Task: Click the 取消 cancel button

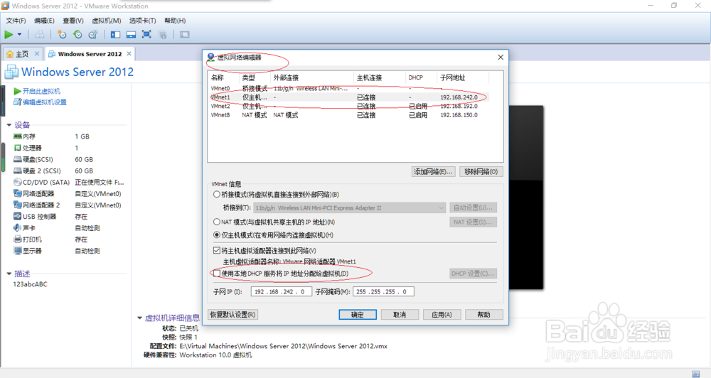Action: [400, 315]
